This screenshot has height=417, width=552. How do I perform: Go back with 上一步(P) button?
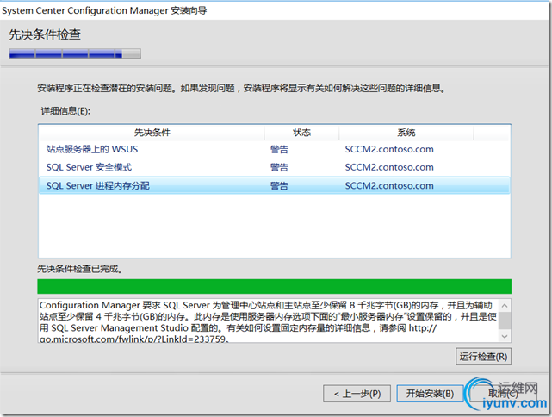click(x=357, y=394)
